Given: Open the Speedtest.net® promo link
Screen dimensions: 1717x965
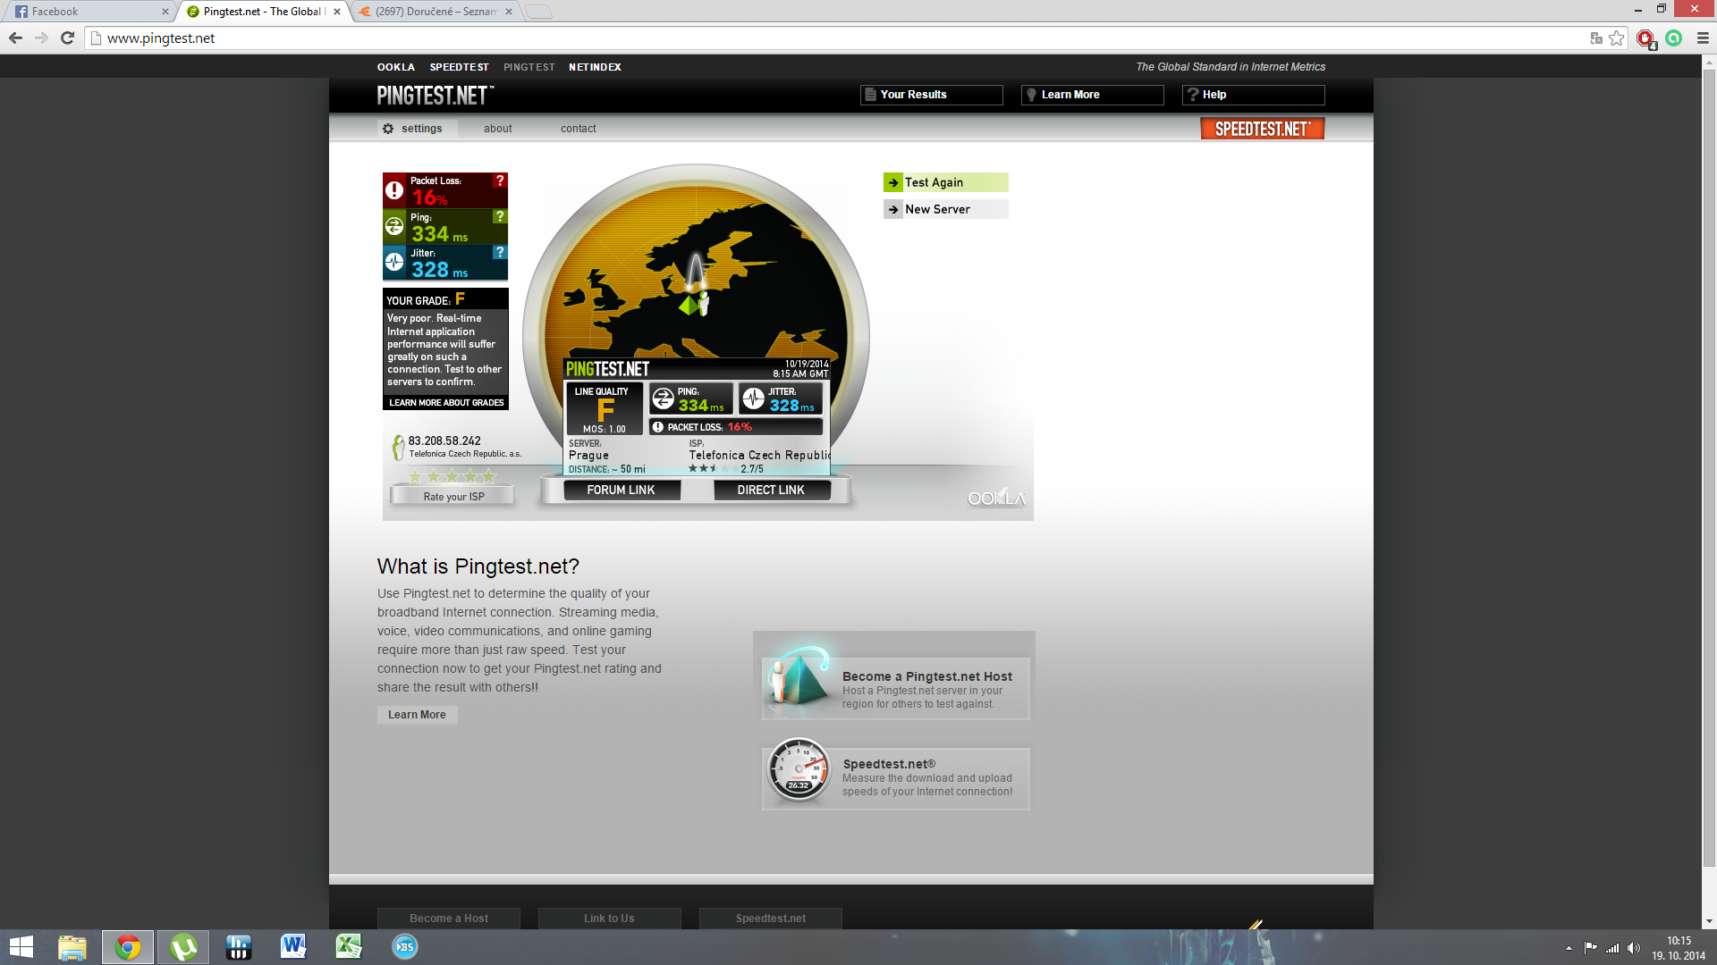Looking at the screenshot, I should tap(890, 764).
